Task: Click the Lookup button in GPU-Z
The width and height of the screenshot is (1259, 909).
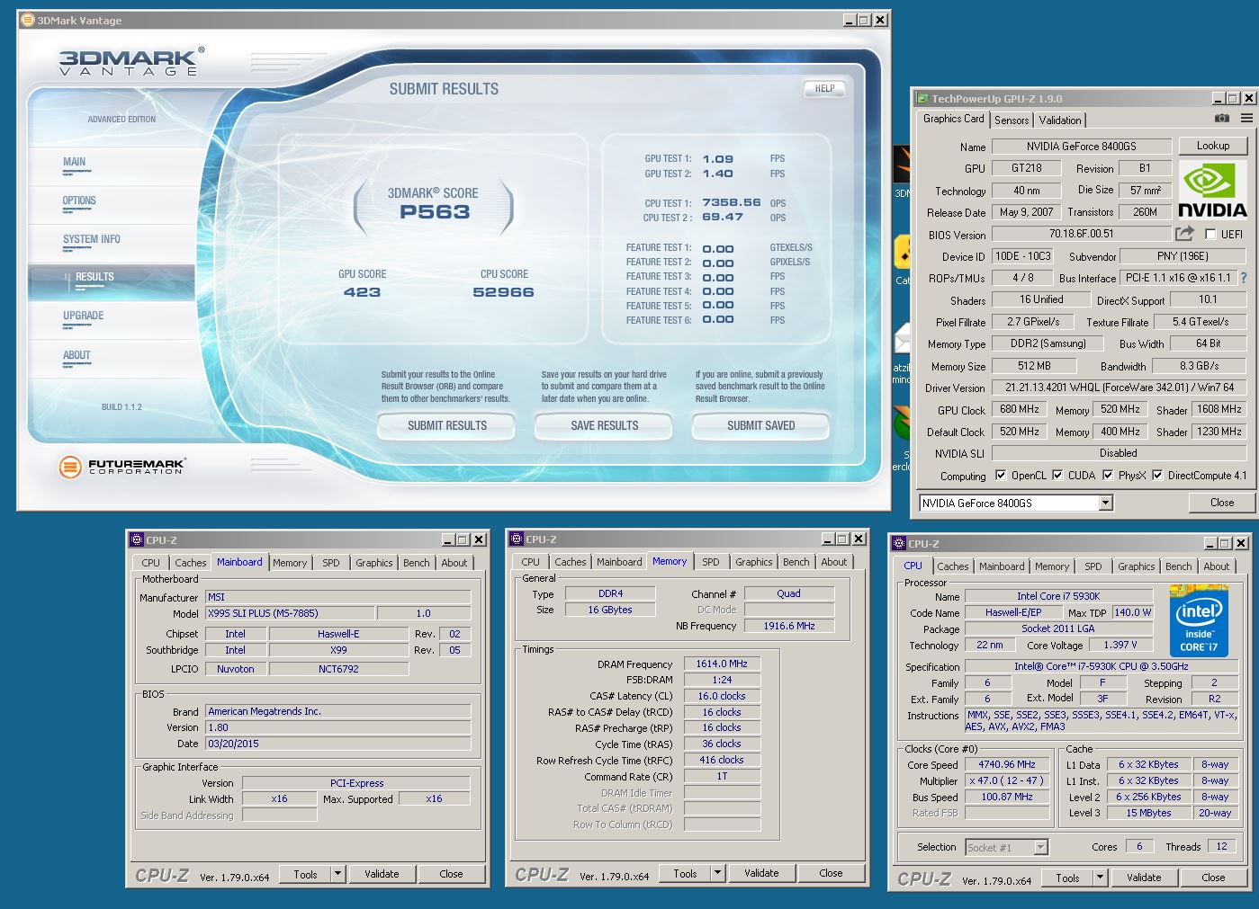Action: click(1212, 146)
